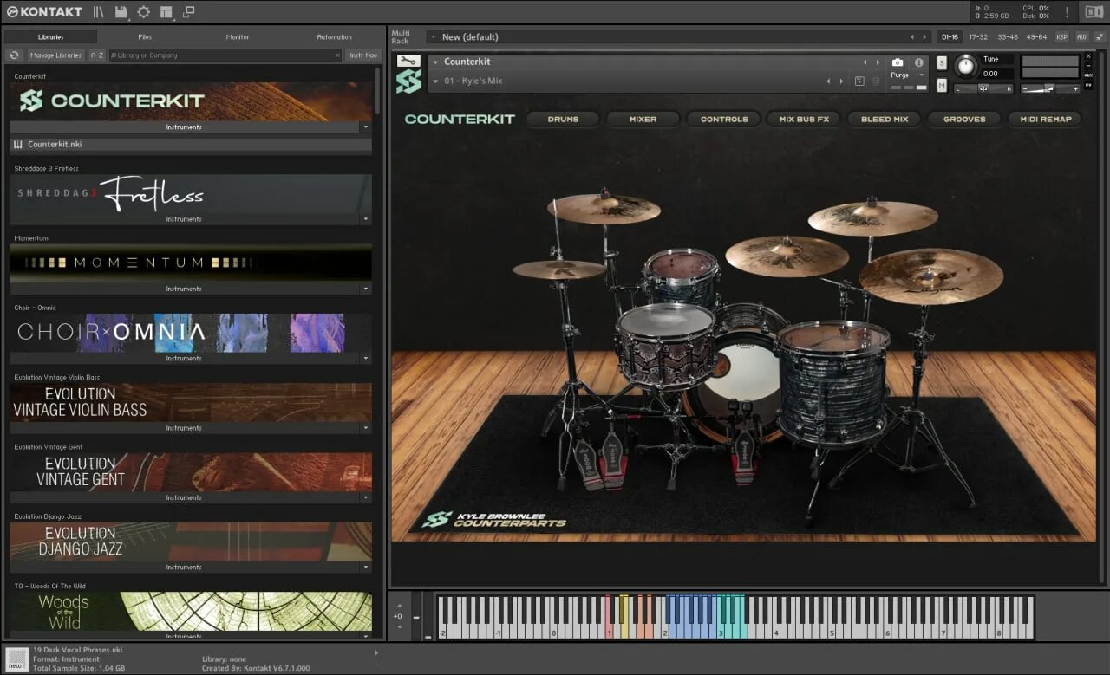This screenshot has height=675, width=1110.
Task: Expand Shreddage Fretless Instruments dropdown
Action: 365,219
